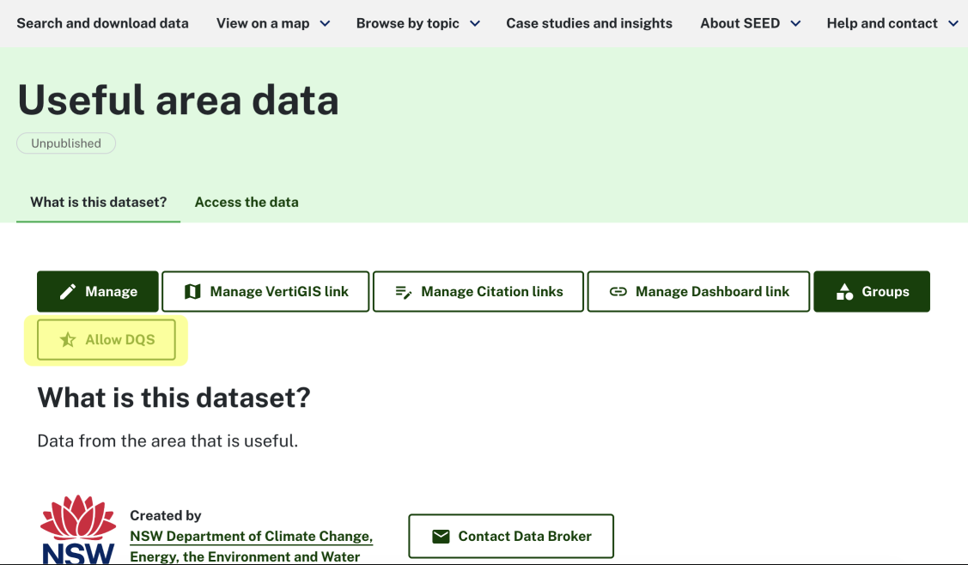
Task: Click Contact Data Broker button text
Action: [x=525, y=536]
